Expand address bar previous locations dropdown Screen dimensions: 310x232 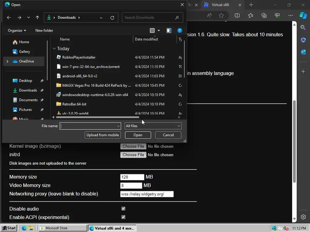pos(101,18)
